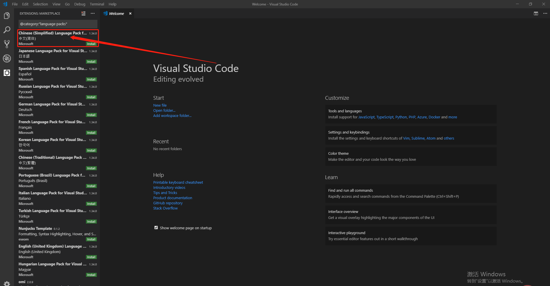Click the Azure support link
Image resolution: width=550 pixels, height=286 pixels.
point(422,117)
